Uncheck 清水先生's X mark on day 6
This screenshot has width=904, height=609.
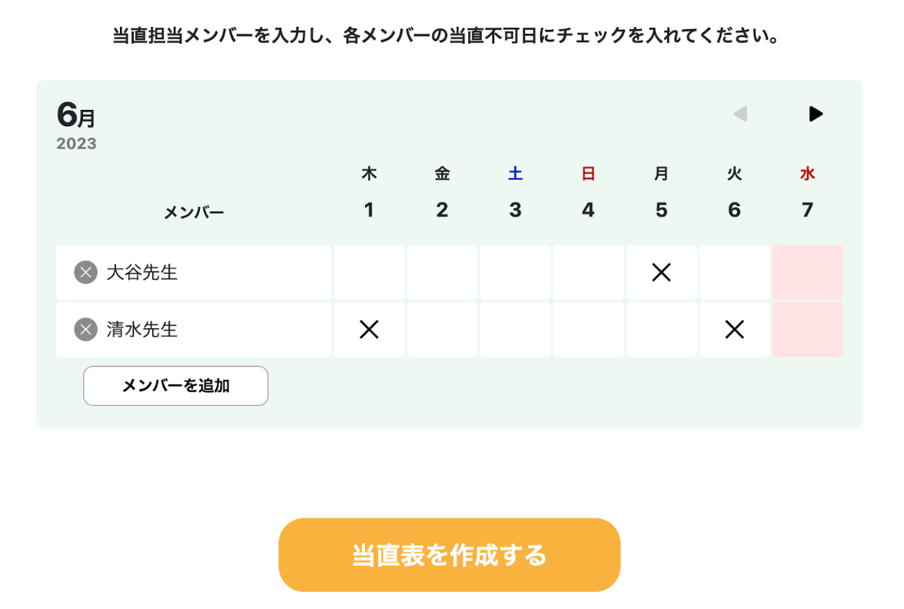(734, 330)
